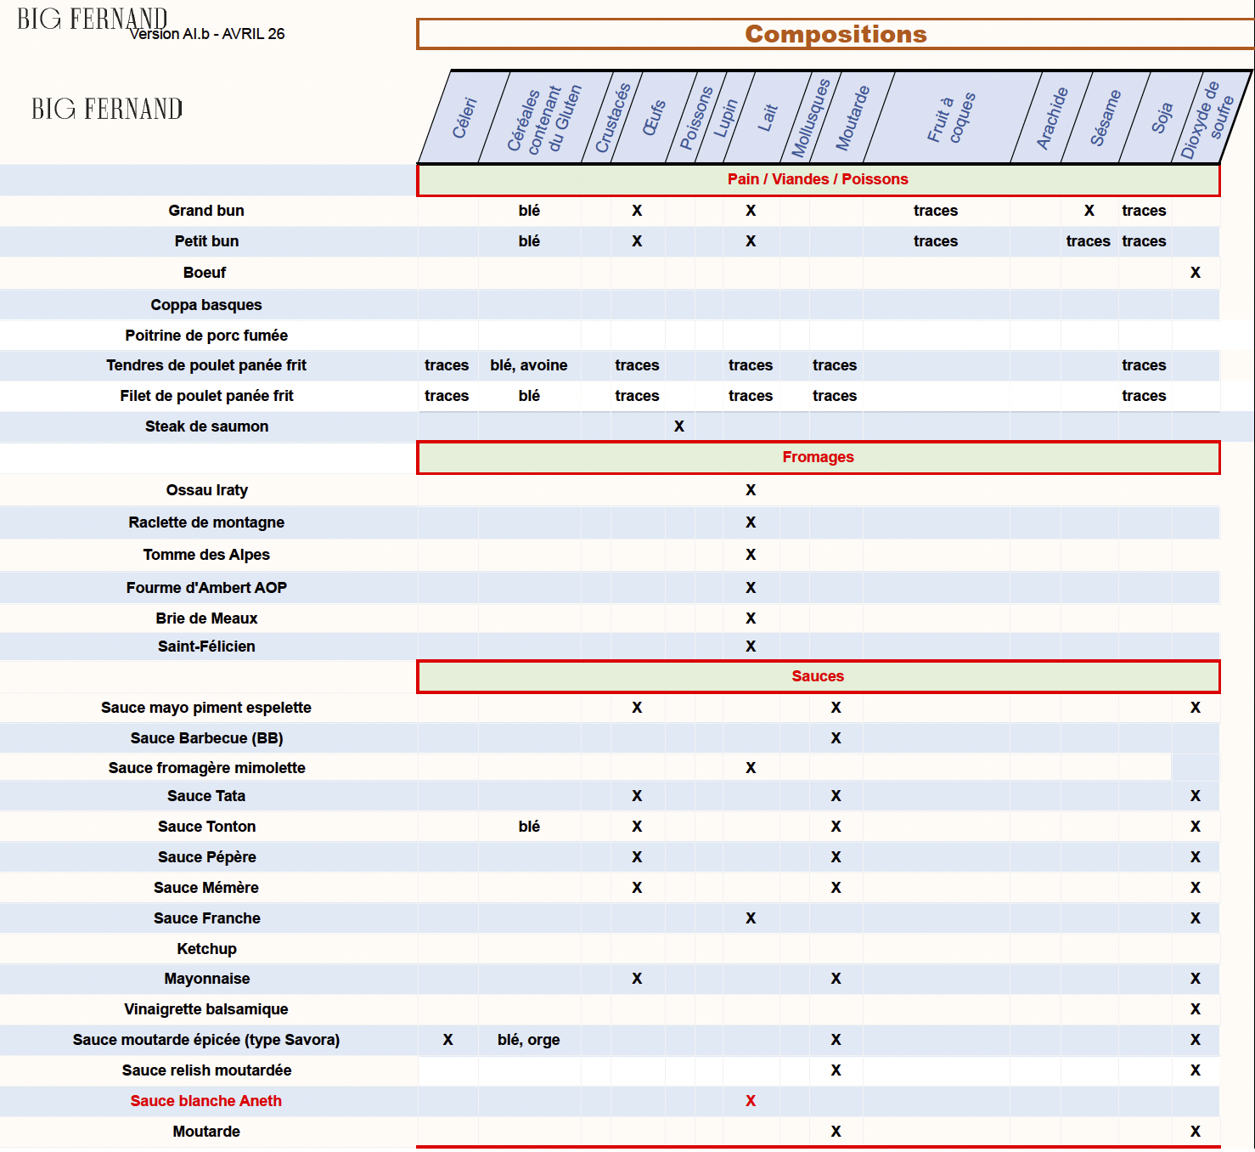This screenshot has height=1152, width=1255.
Task: Select the "blé, avoine" cell for Tendres de poulet
Action: pyautogui.click(x=529, y=365)
